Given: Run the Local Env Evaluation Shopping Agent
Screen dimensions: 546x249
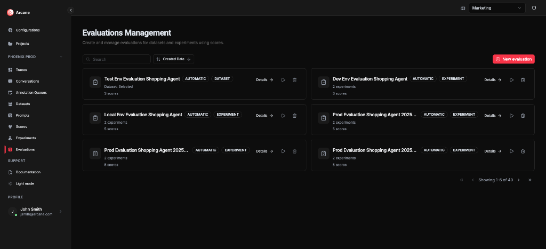Looking at the screenshot, I should point(283,116).
